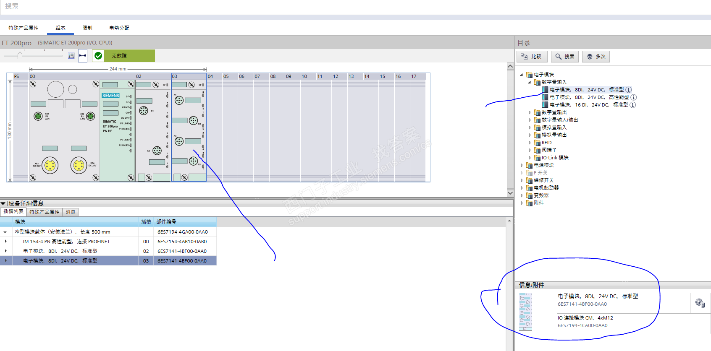Click the 比较 compare button
This screenshot has height=351, width=711.
[532, 57]
